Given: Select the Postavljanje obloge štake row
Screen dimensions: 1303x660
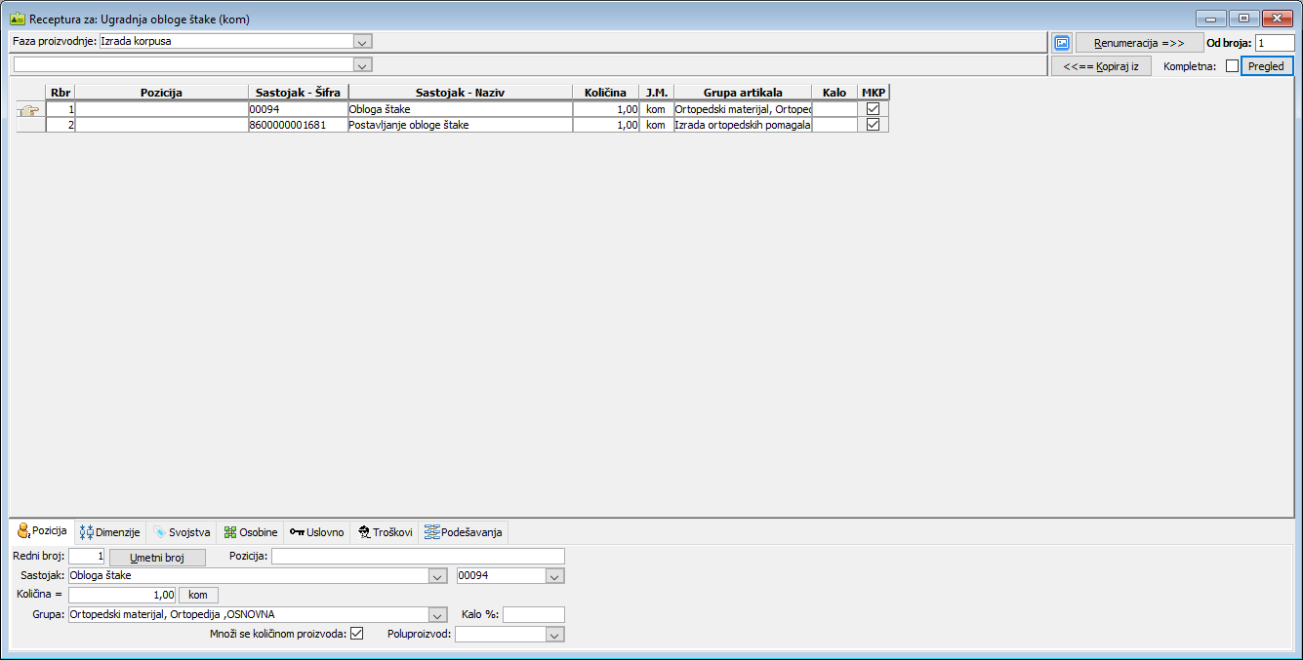Looking at the screenshot, I should coord(459,126).
